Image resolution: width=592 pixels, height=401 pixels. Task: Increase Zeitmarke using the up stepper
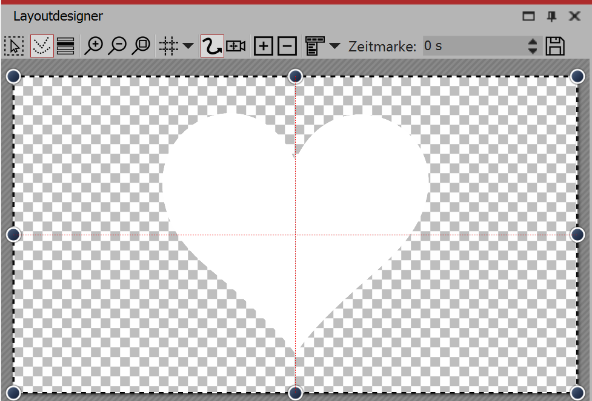tap(531, 42)
